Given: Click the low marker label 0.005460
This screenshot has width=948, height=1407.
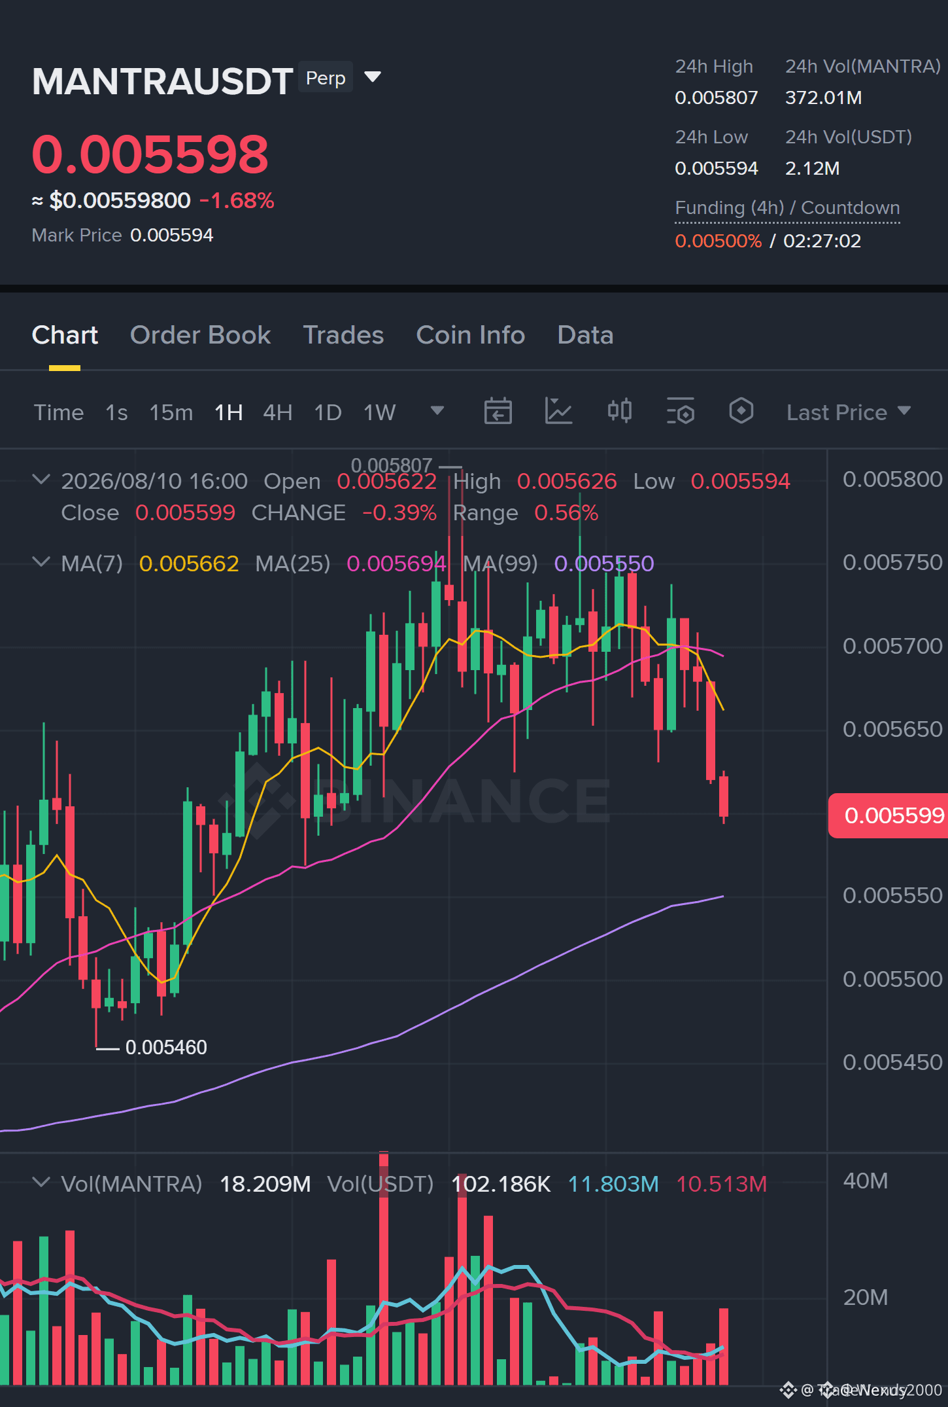Looking at the screenshot, I should coord(166,1047).
